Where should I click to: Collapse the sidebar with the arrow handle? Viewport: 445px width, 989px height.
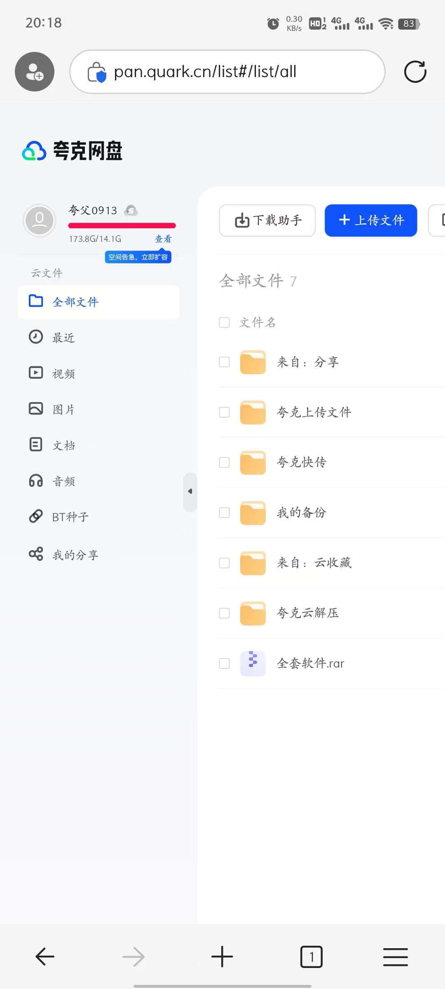tap(190, 491)
